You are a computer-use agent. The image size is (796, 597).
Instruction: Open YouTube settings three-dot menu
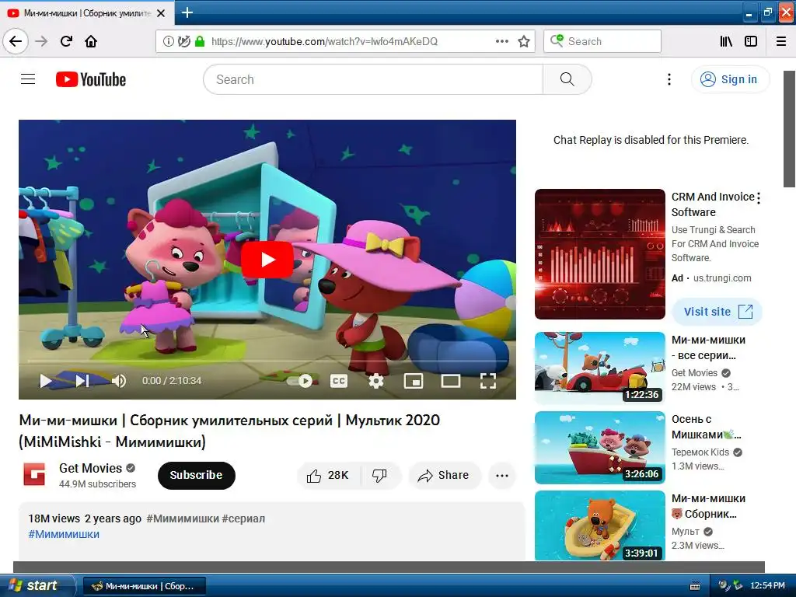pos(669,79)
